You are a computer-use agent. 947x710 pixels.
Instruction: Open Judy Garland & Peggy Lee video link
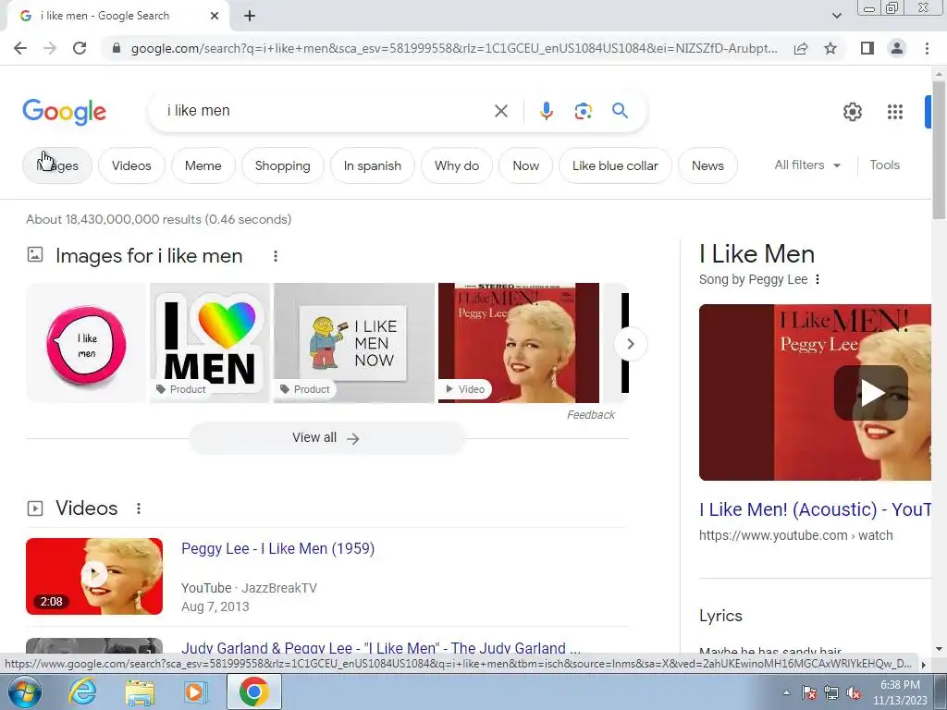pos(380,648)
